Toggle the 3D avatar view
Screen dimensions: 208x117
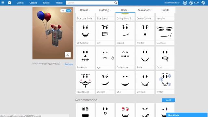coord(68,55)
